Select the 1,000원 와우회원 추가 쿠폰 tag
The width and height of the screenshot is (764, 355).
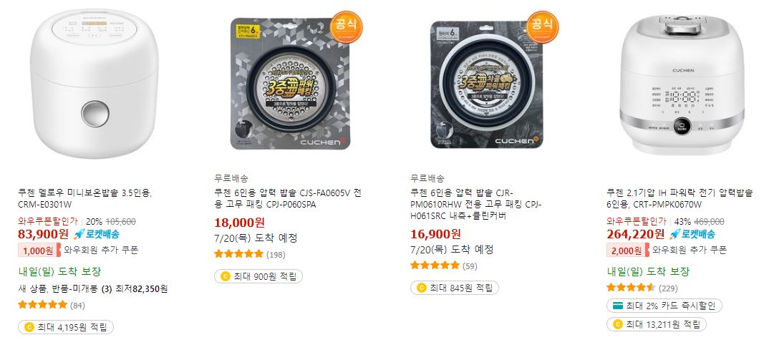(78, 251)
